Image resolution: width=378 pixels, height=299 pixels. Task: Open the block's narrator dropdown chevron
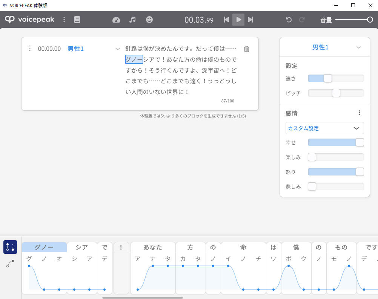pyautogui.click(x=117, y=49)
